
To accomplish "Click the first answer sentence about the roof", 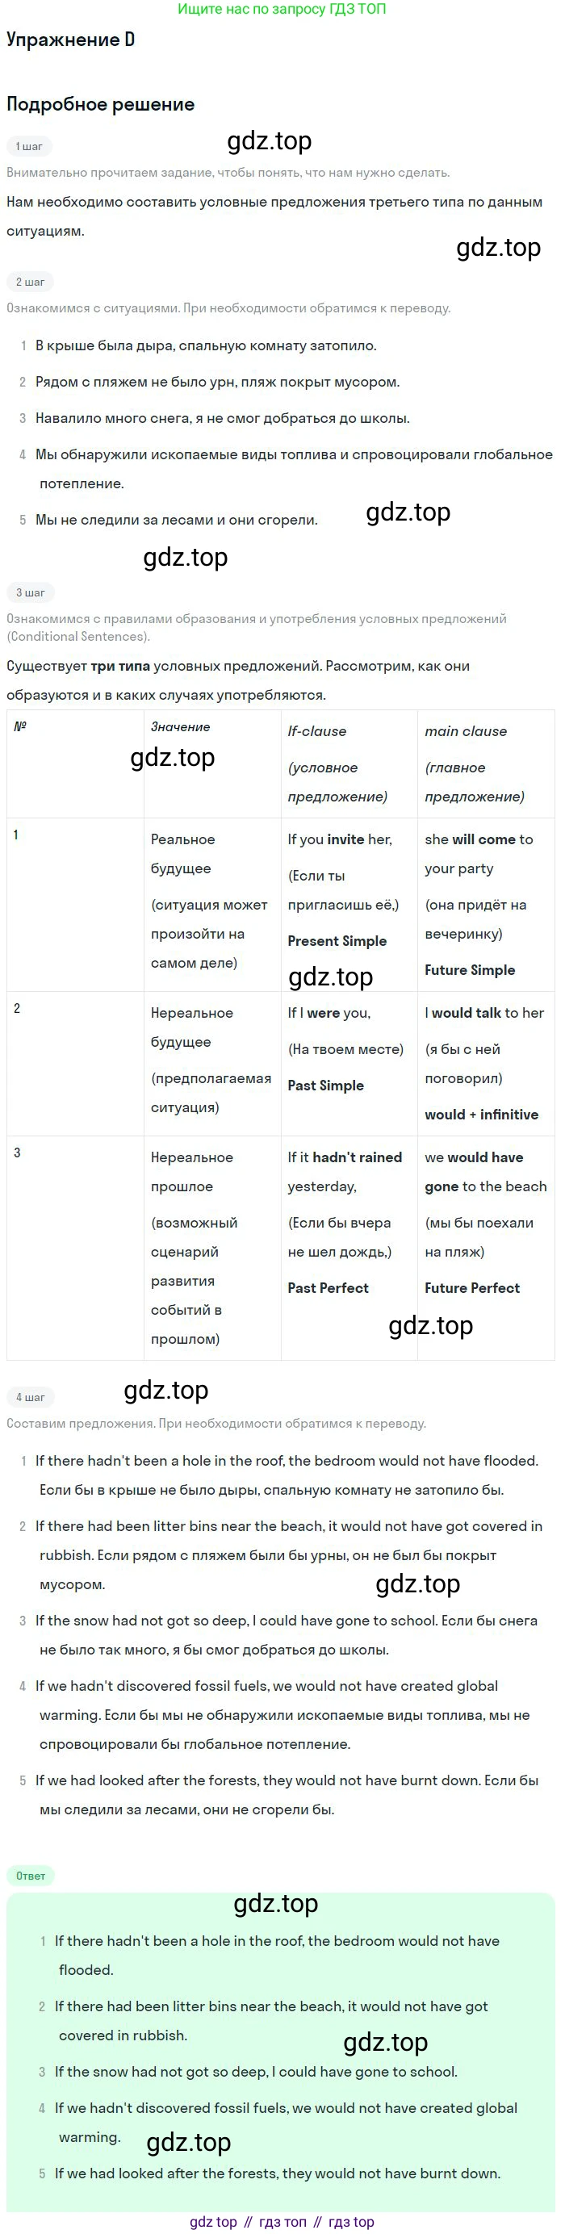I will click(x=278, y=1955).
